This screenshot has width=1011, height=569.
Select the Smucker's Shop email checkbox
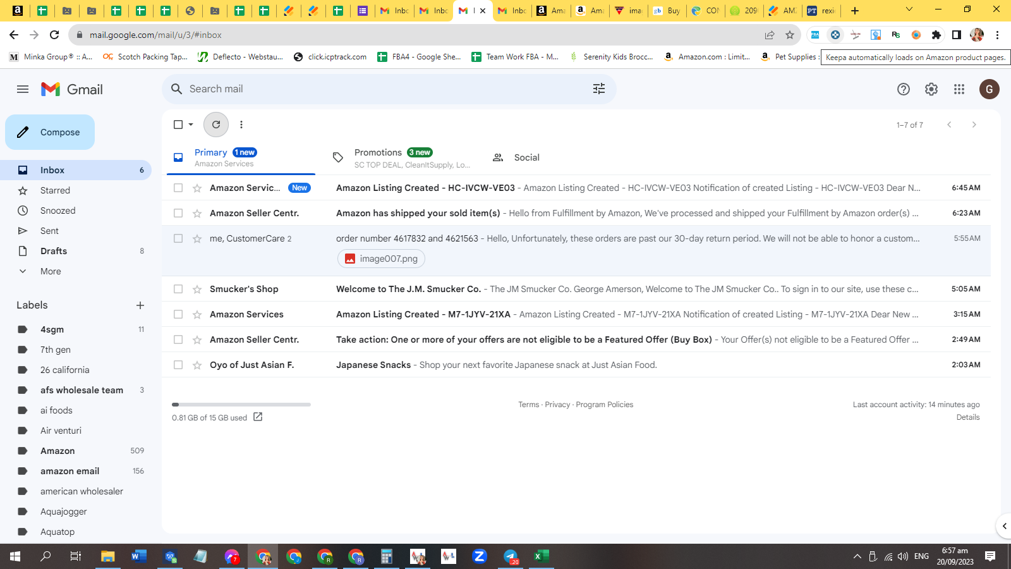click(x=178, y=289)
